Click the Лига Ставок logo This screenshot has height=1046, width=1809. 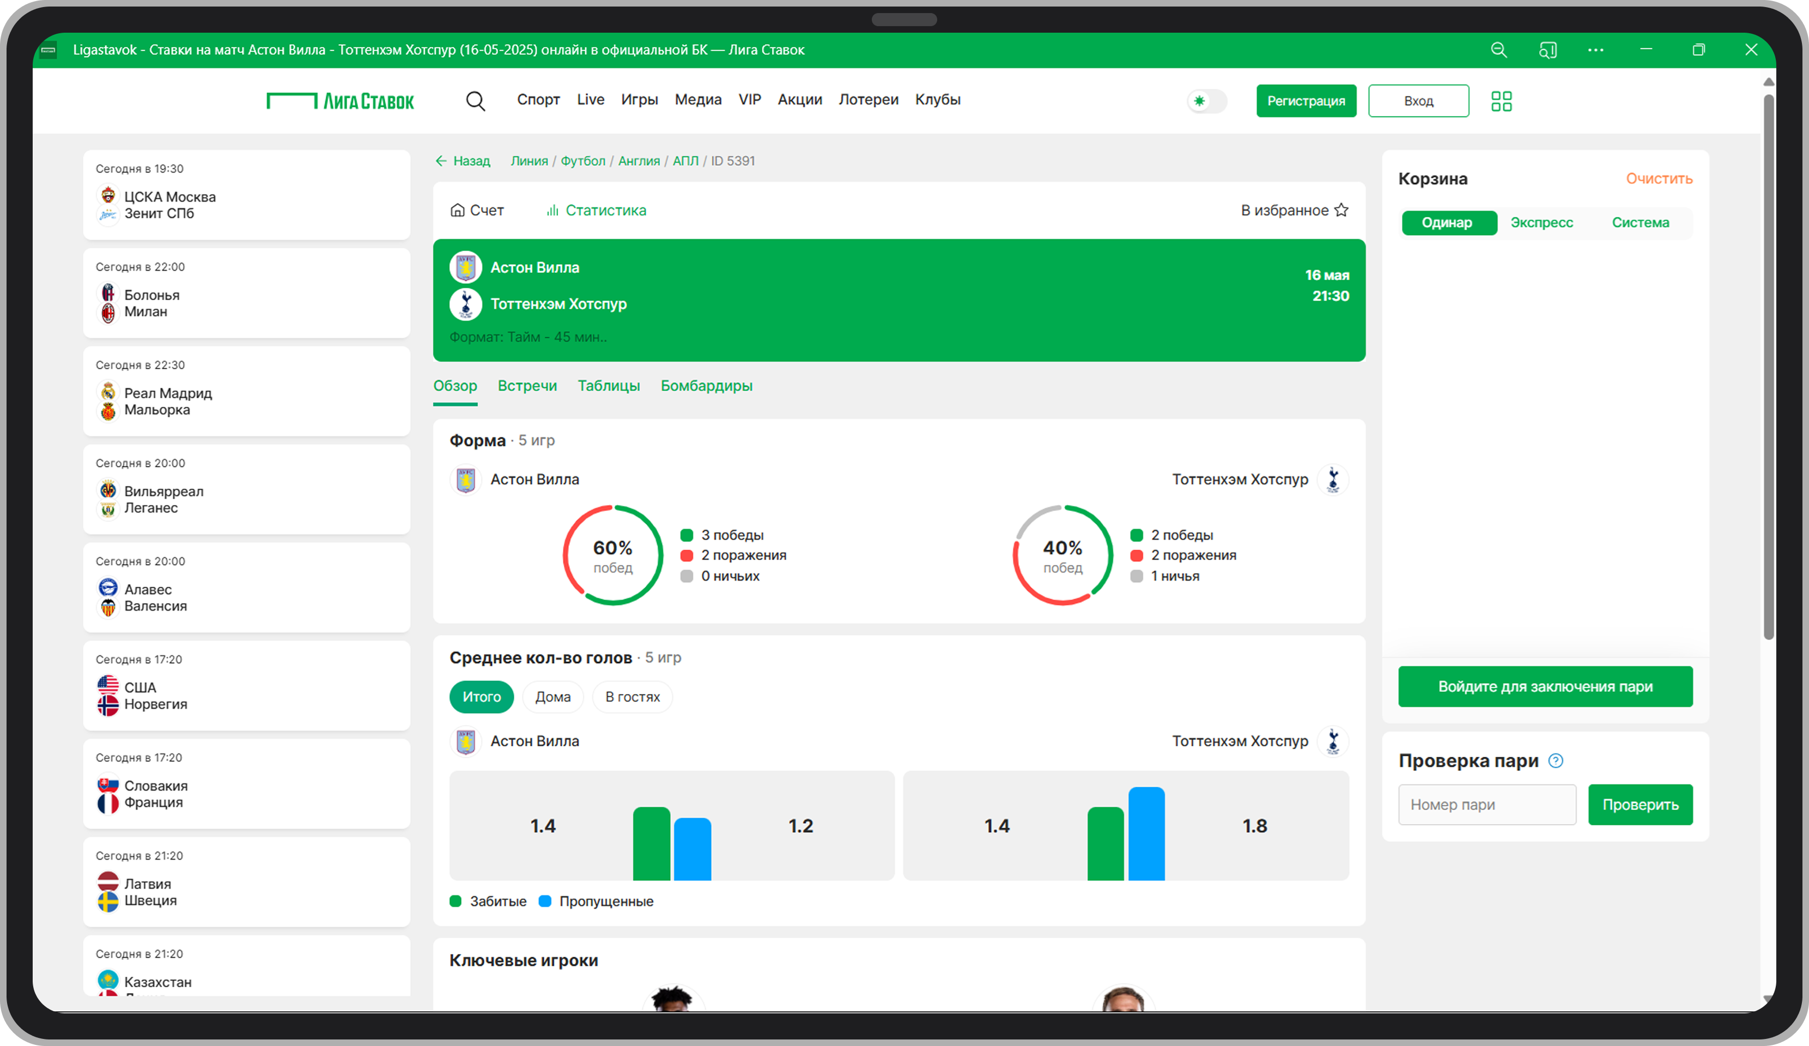pos(340,101)
